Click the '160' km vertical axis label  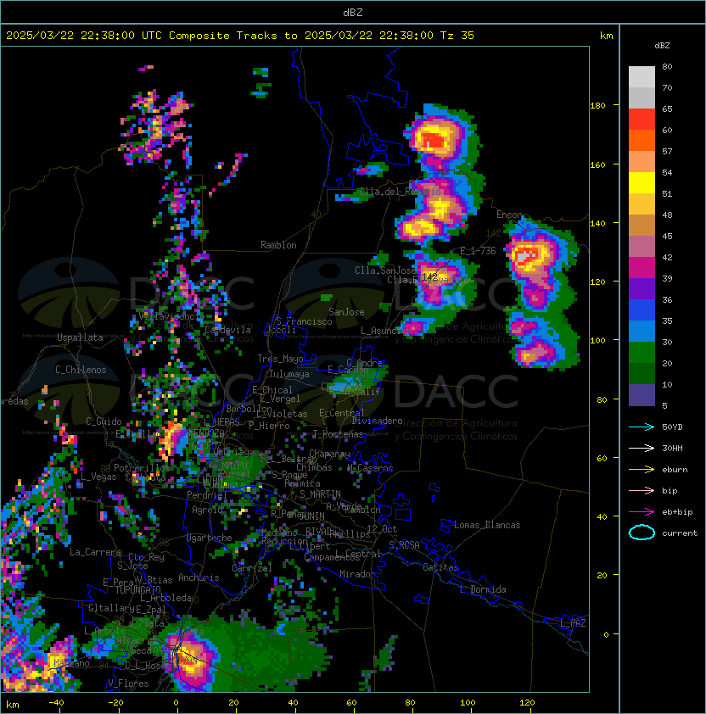597,165
